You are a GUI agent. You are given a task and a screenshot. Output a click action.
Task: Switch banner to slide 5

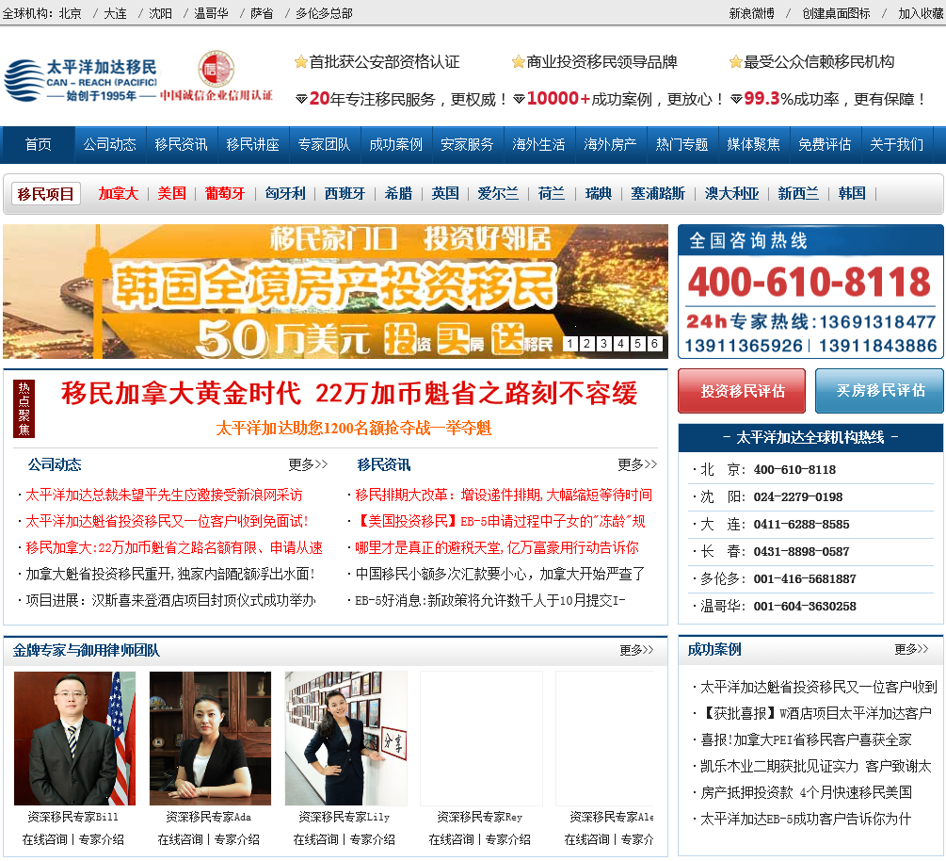637,344
